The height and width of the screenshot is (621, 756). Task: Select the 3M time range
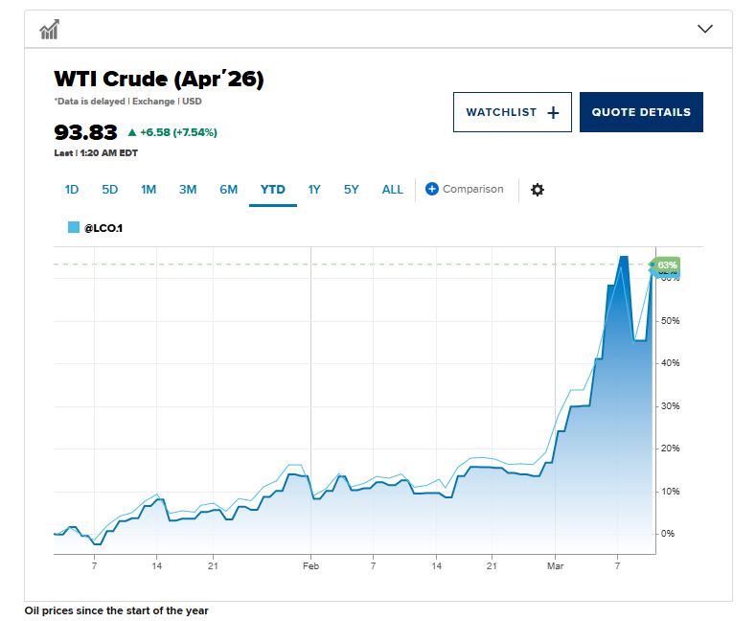point(188,190)
